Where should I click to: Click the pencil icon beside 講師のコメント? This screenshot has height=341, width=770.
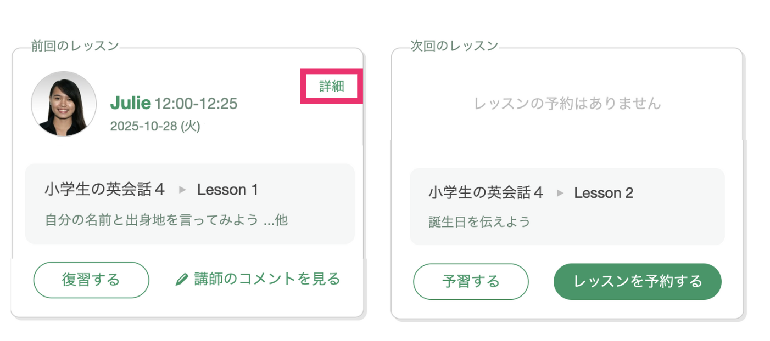[182, 280]
